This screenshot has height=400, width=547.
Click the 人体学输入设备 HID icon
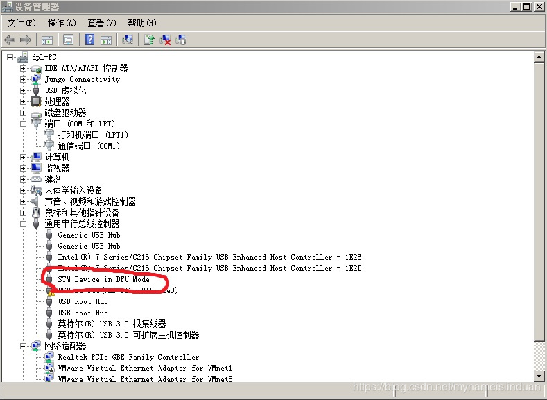pyautogui.click(x=36, y=190)
